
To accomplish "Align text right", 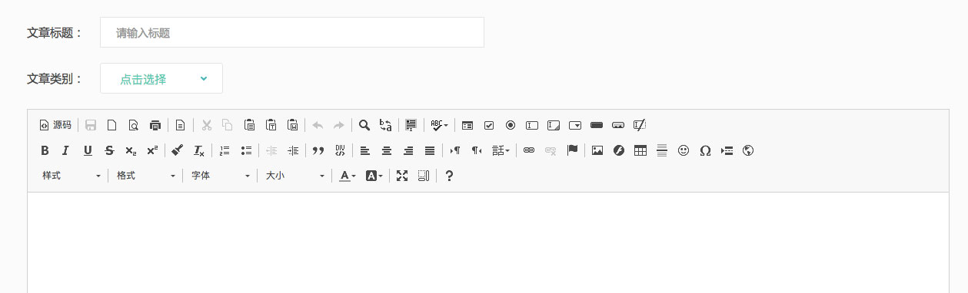I will (x=408, y=150).
